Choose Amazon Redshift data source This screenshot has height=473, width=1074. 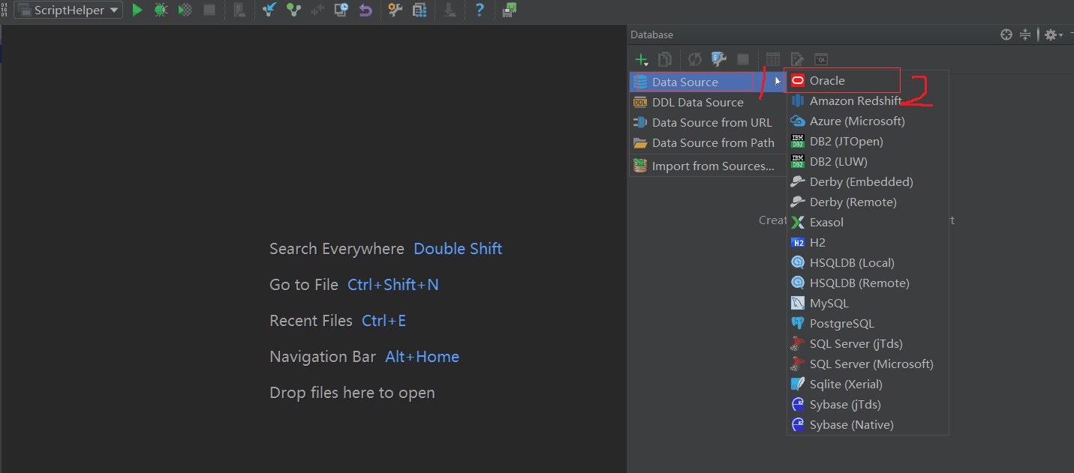pyautogui.click(x=855, y=100)
